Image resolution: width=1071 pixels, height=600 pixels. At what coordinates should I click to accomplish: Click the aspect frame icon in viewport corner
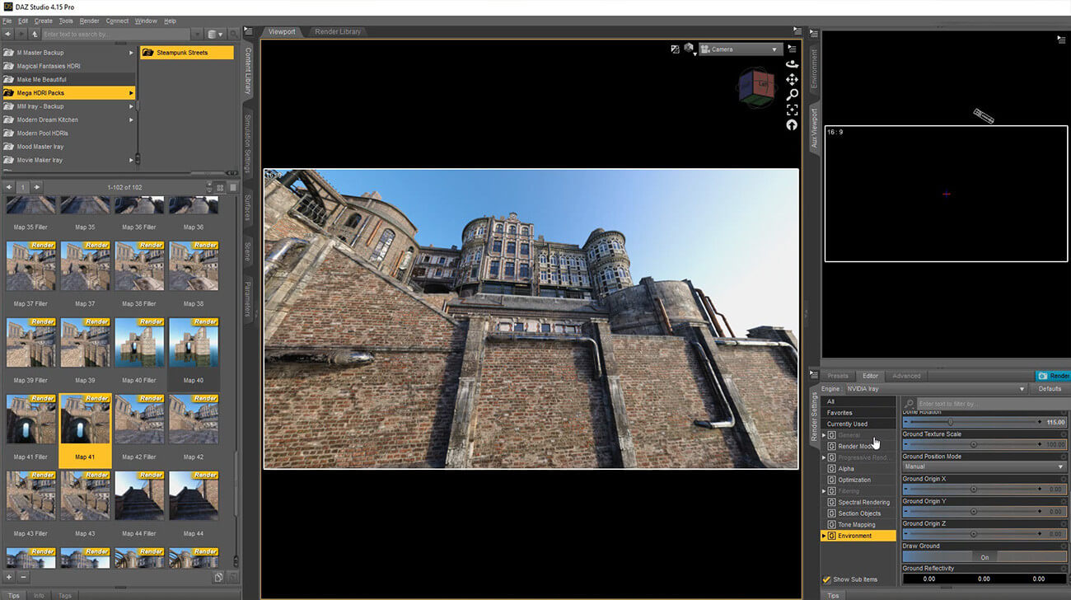coord(676,49)
